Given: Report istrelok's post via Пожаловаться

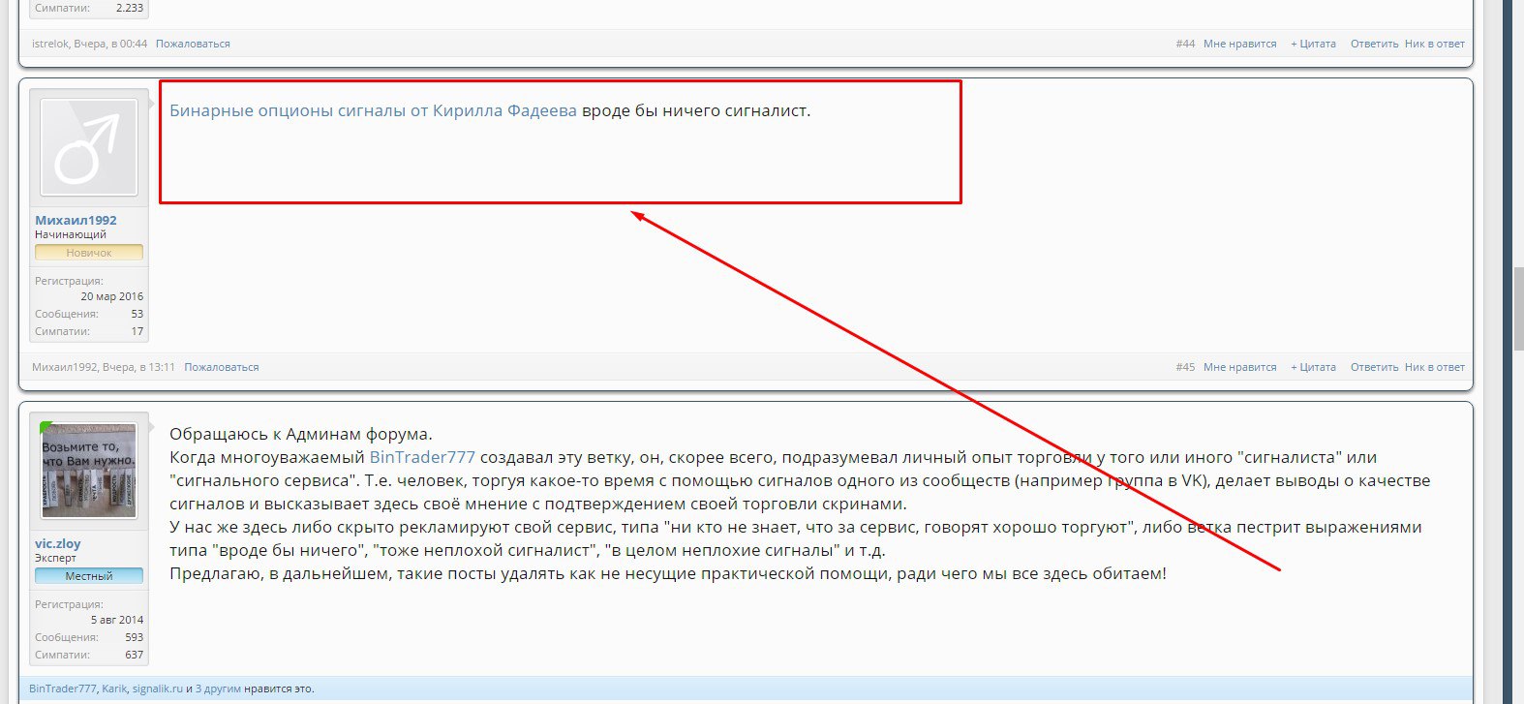Looking at the screenshot, I should click(193, 44).
